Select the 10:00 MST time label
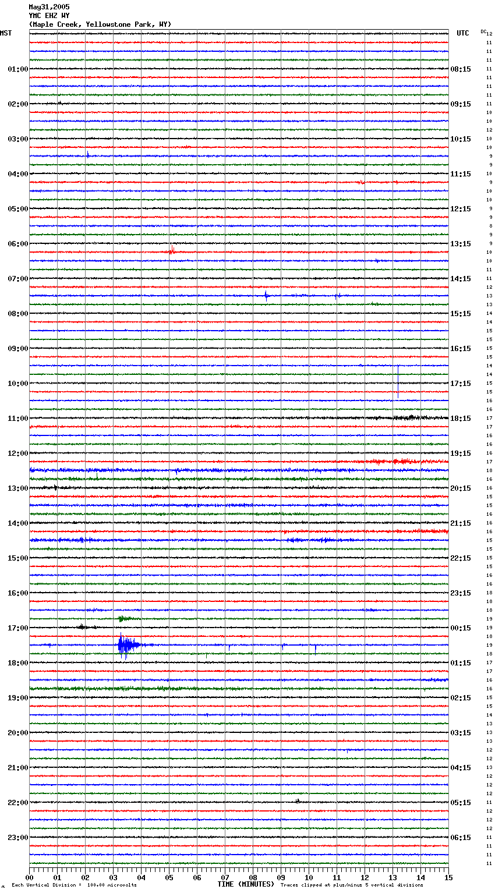This screenshot has height=893, width=495. tap(18, 384)
